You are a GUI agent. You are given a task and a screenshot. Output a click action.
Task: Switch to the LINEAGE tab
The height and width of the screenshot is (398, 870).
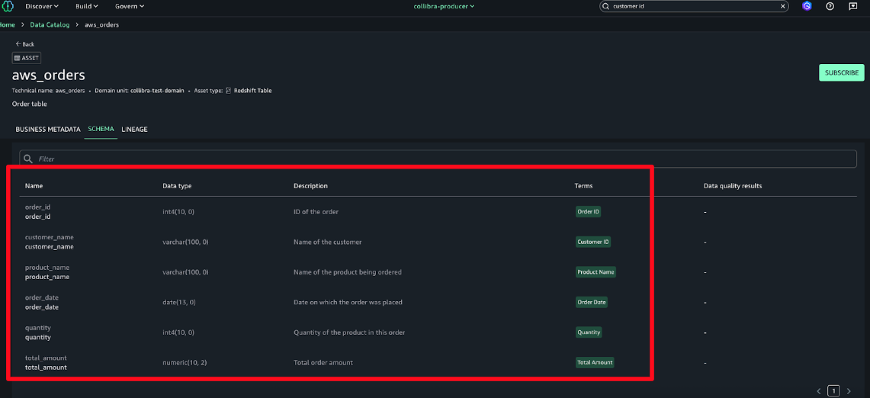click(134, 130)
